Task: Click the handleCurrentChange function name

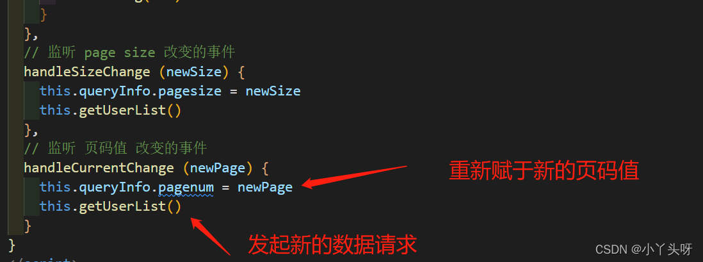Action: pyautogui.click(x=99, y=168)
